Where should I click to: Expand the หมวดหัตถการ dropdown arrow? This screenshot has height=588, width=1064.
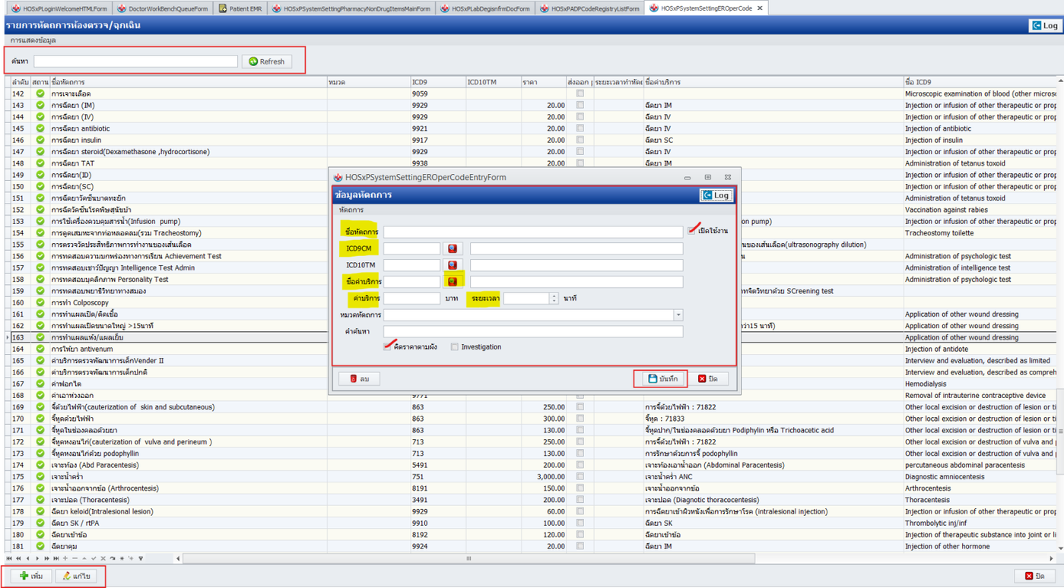(678, 315)
